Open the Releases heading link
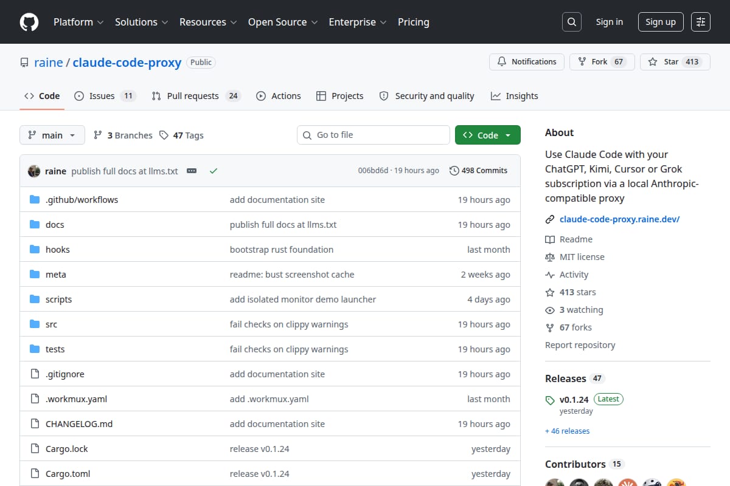Viewport: 730px width, 486px height. tap(575, 378)
